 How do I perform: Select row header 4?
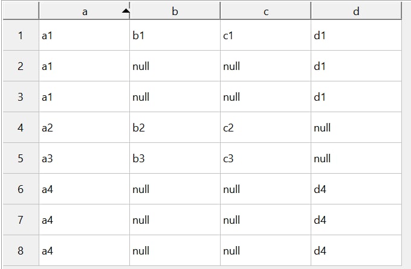pos(21,128)
